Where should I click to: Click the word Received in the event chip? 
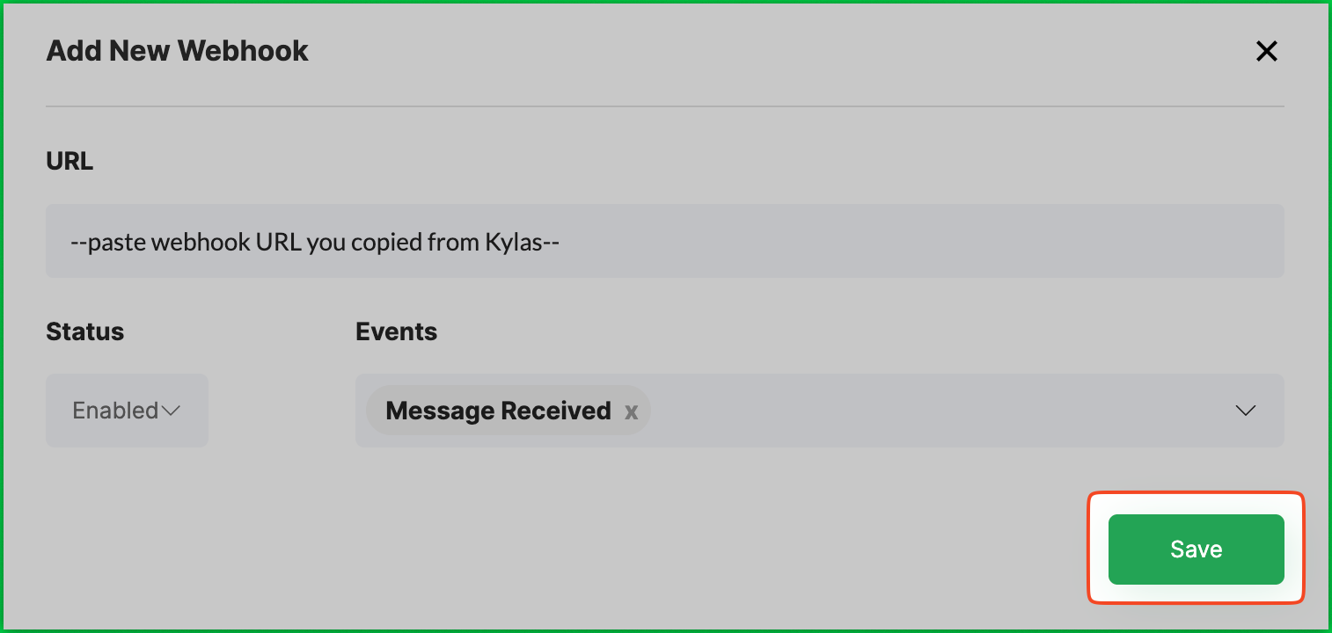pyautogui.click(x=559, y=411)
